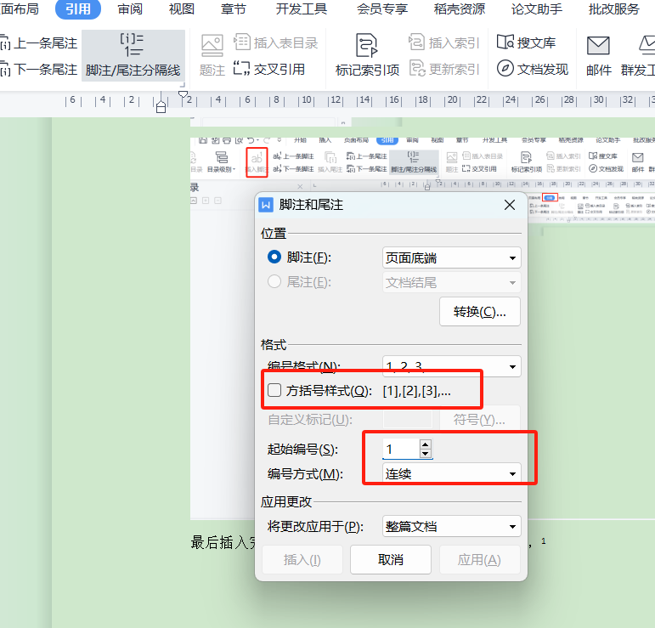Viewport: 655px width, 628px height.
Task: Click the 最后插入 text line in document
Action: 223,543
